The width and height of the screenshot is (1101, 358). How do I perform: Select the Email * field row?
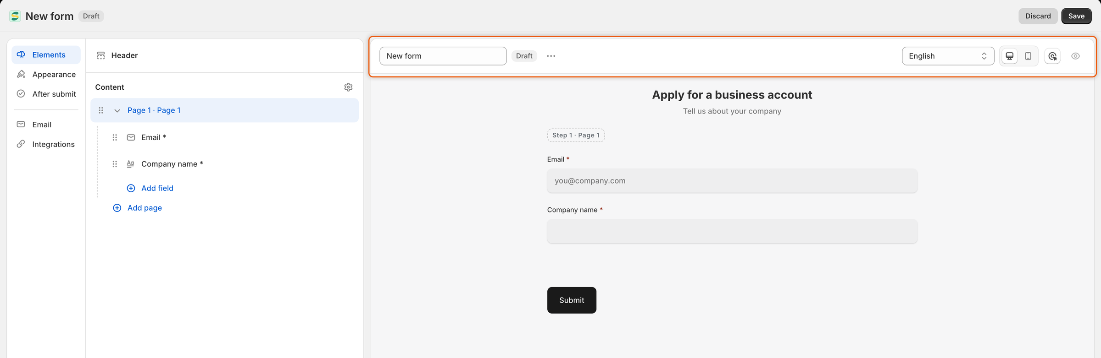click(232, 137)
